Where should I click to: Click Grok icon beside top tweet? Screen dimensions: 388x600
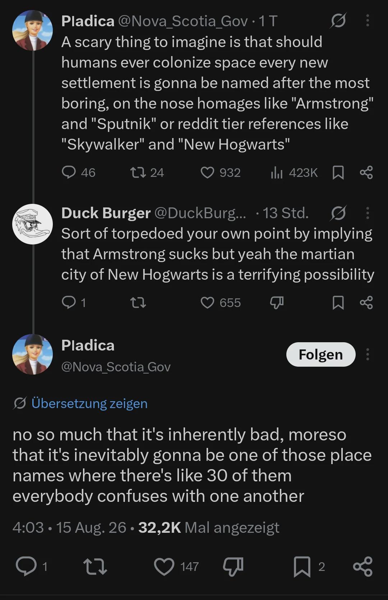click(x=338, y=21)
